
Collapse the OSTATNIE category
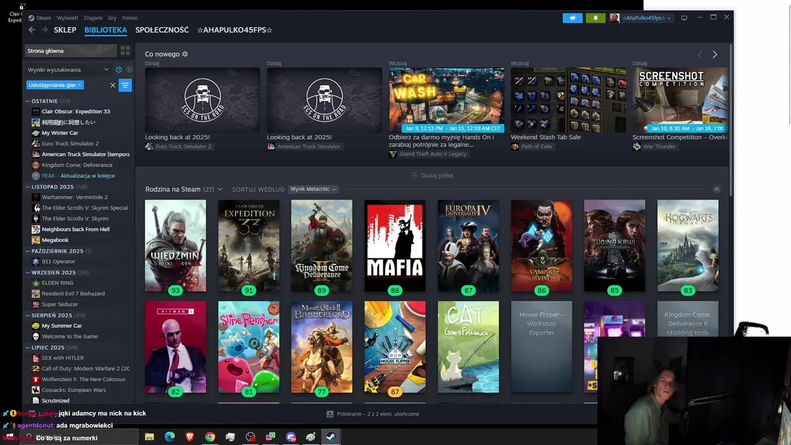point(28,101)
